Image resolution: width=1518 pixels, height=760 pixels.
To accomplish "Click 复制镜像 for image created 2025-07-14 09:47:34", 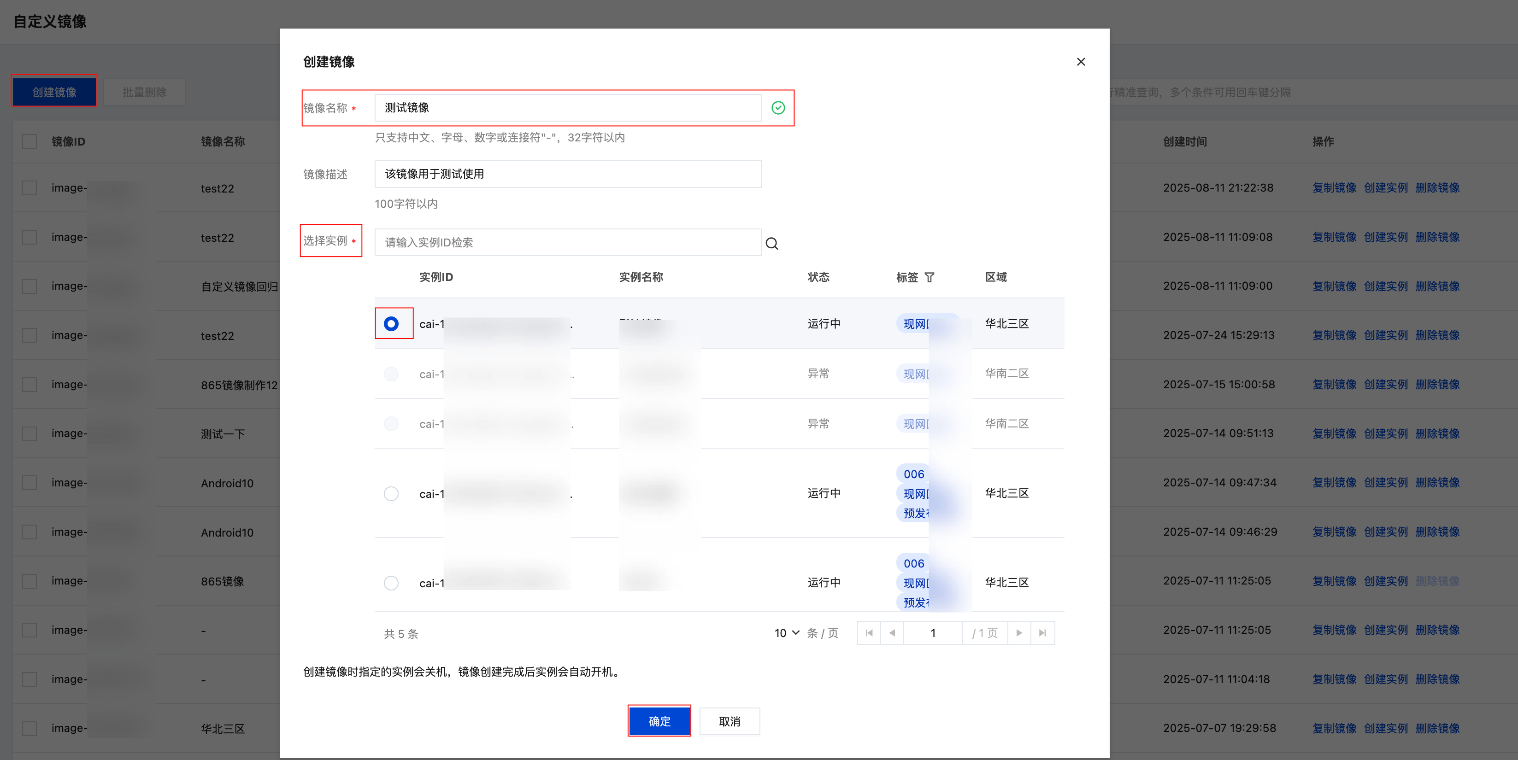I will coord(1334,483).
